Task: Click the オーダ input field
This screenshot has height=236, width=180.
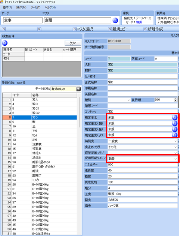Action: coord(23,20)
